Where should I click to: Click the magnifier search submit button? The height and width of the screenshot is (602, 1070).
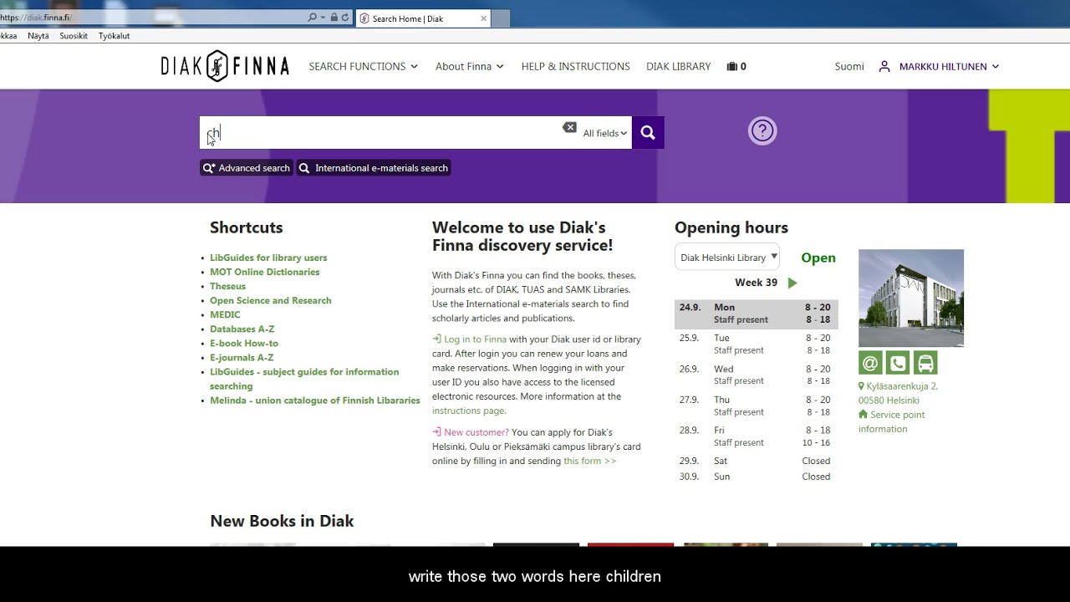(x=648, y=133)
